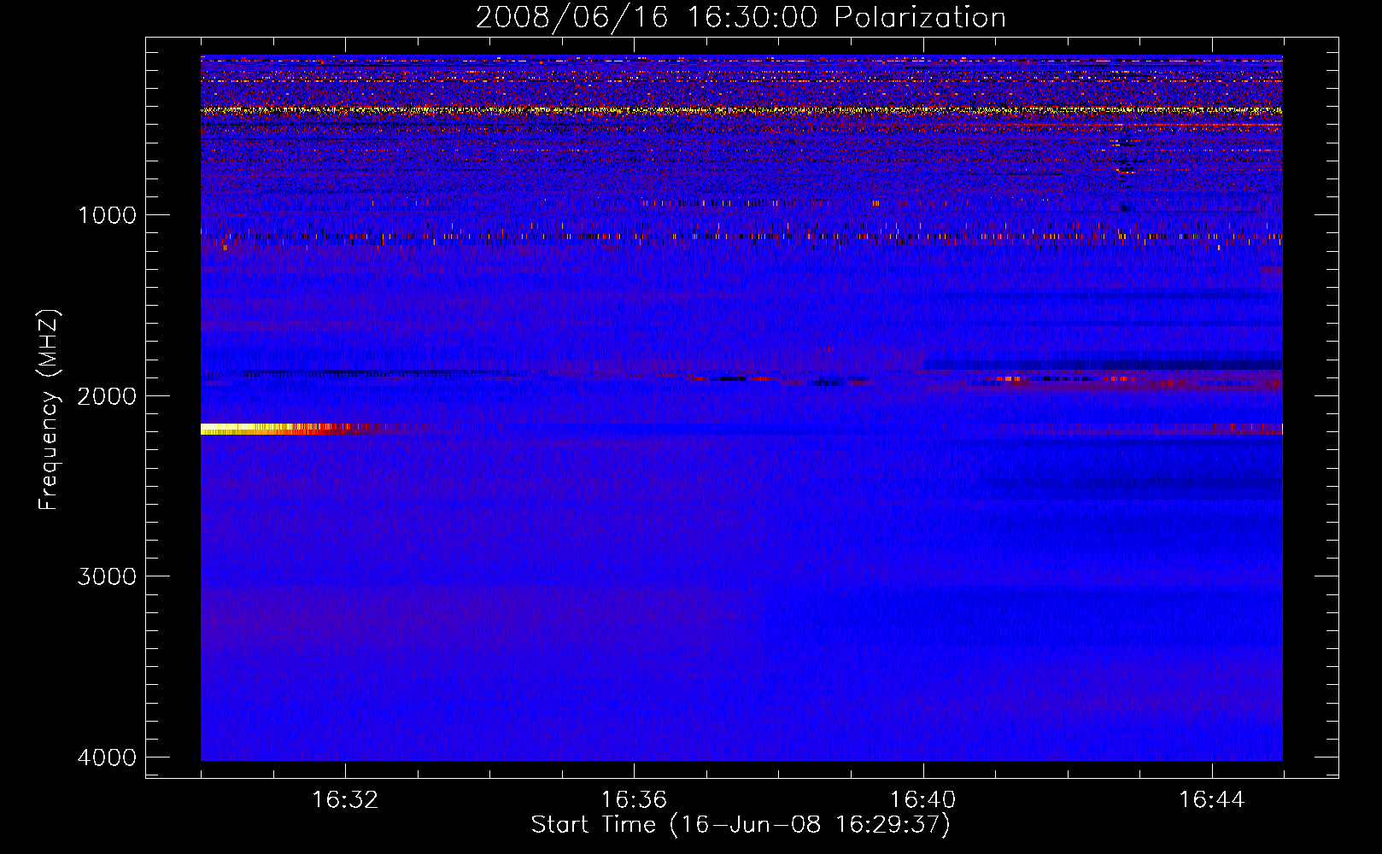The width and height of the screenshot is (1382, 854).
Task: Click the '3000' frequency tick label
Action: pos(107,576)
